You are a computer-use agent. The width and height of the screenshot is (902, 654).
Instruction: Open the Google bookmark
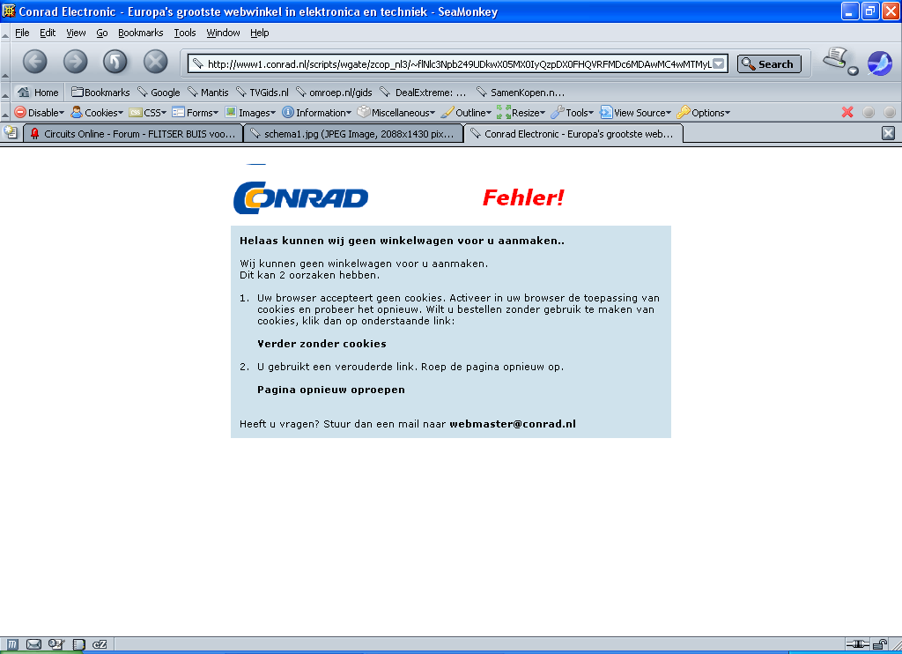[x=159, y=93]
